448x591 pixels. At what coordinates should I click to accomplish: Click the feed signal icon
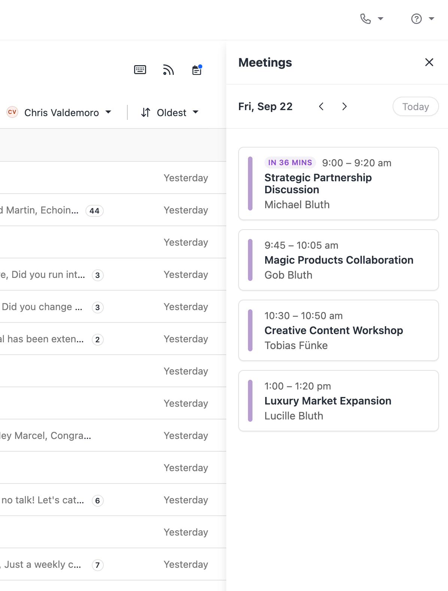tap(169, 70)
